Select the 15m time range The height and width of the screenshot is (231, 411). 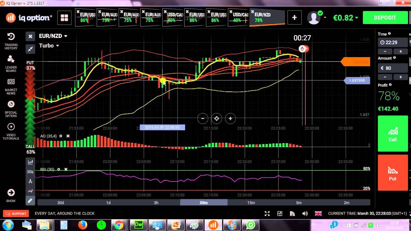click(251, 202)
